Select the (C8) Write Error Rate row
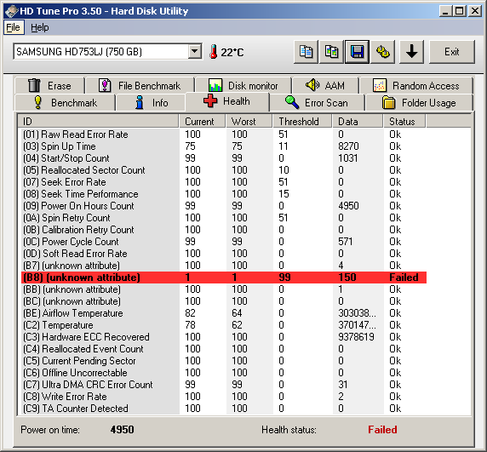 point(224,397)
